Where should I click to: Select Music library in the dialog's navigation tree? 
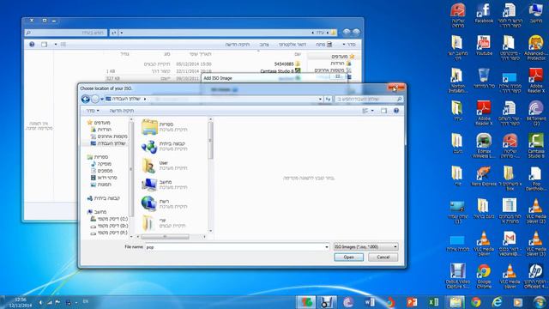[101, 164]
